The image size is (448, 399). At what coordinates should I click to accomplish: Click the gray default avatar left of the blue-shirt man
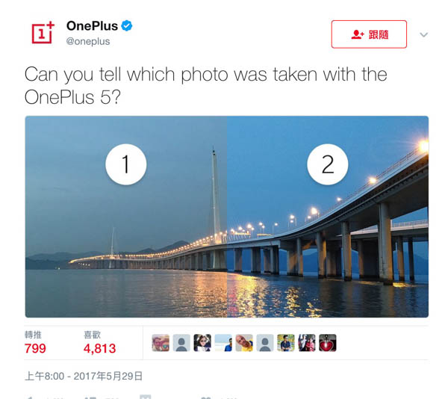coord(265,343)
